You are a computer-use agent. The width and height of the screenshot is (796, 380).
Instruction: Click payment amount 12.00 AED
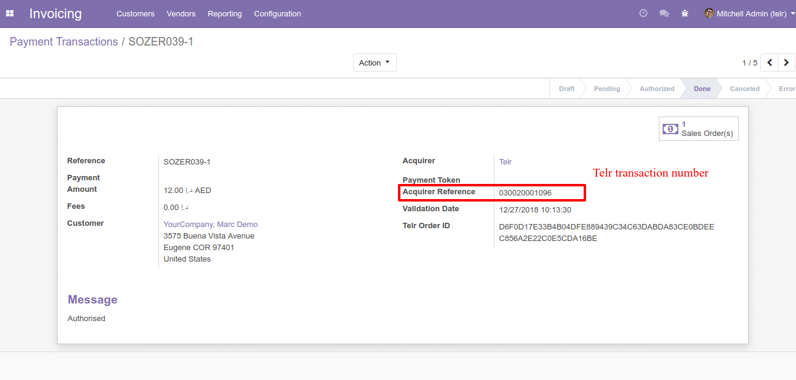pyautogui.click(x=187, y=191)
